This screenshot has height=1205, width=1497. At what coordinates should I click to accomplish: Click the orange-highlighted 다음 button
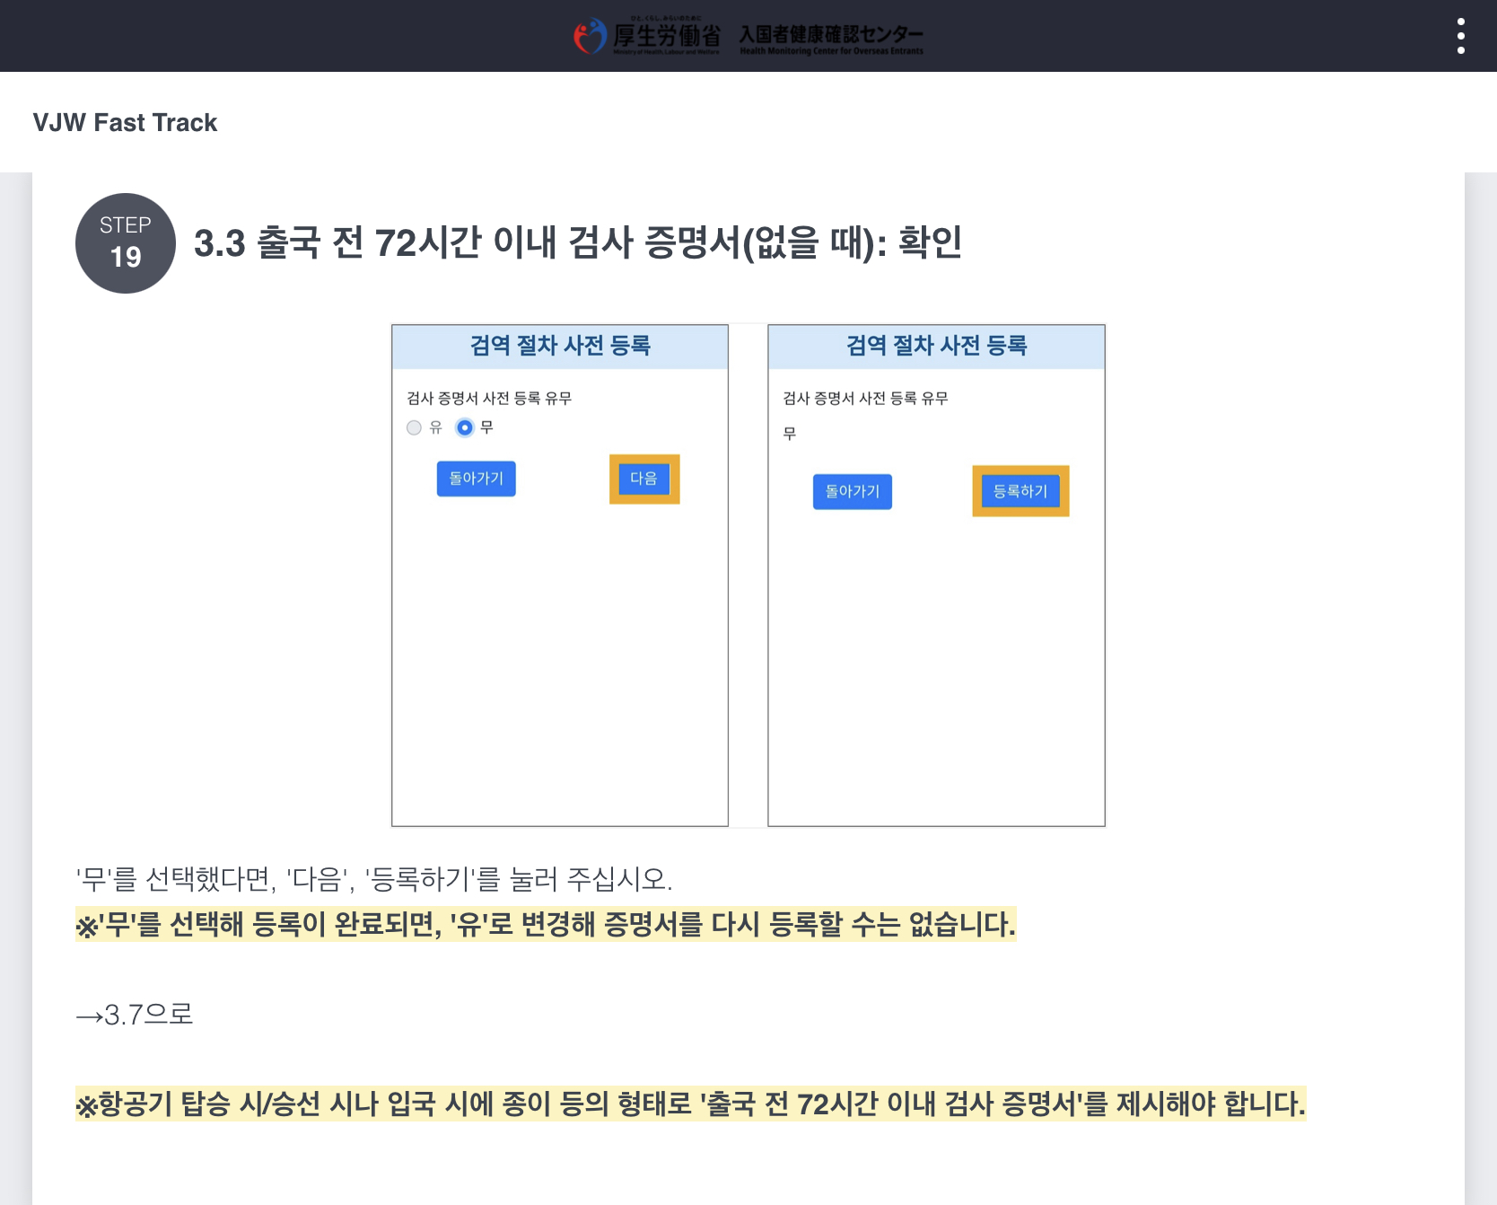pyautogui.click(x=643, y=479)
